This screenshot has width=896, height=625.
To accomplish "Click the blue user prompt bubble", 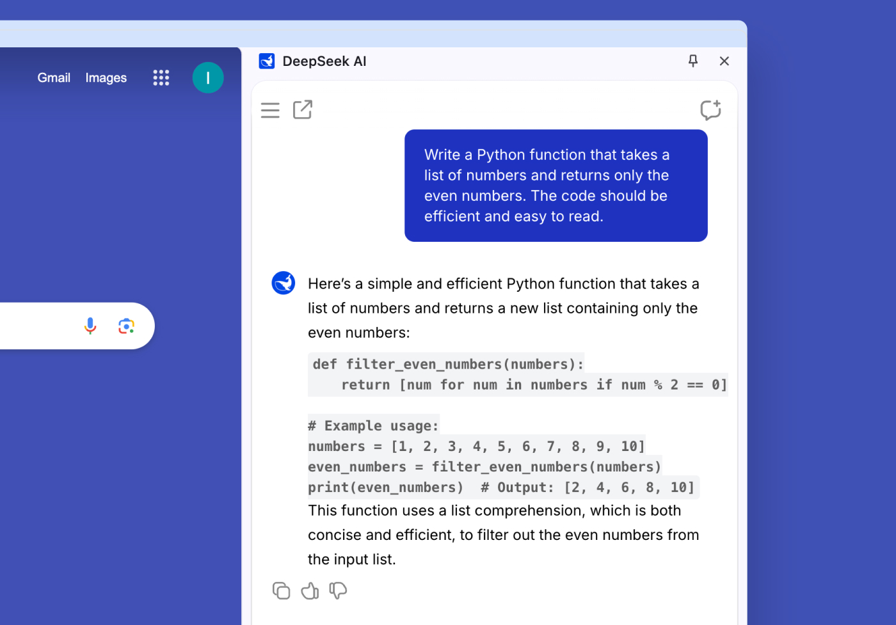I will (556, 186).
